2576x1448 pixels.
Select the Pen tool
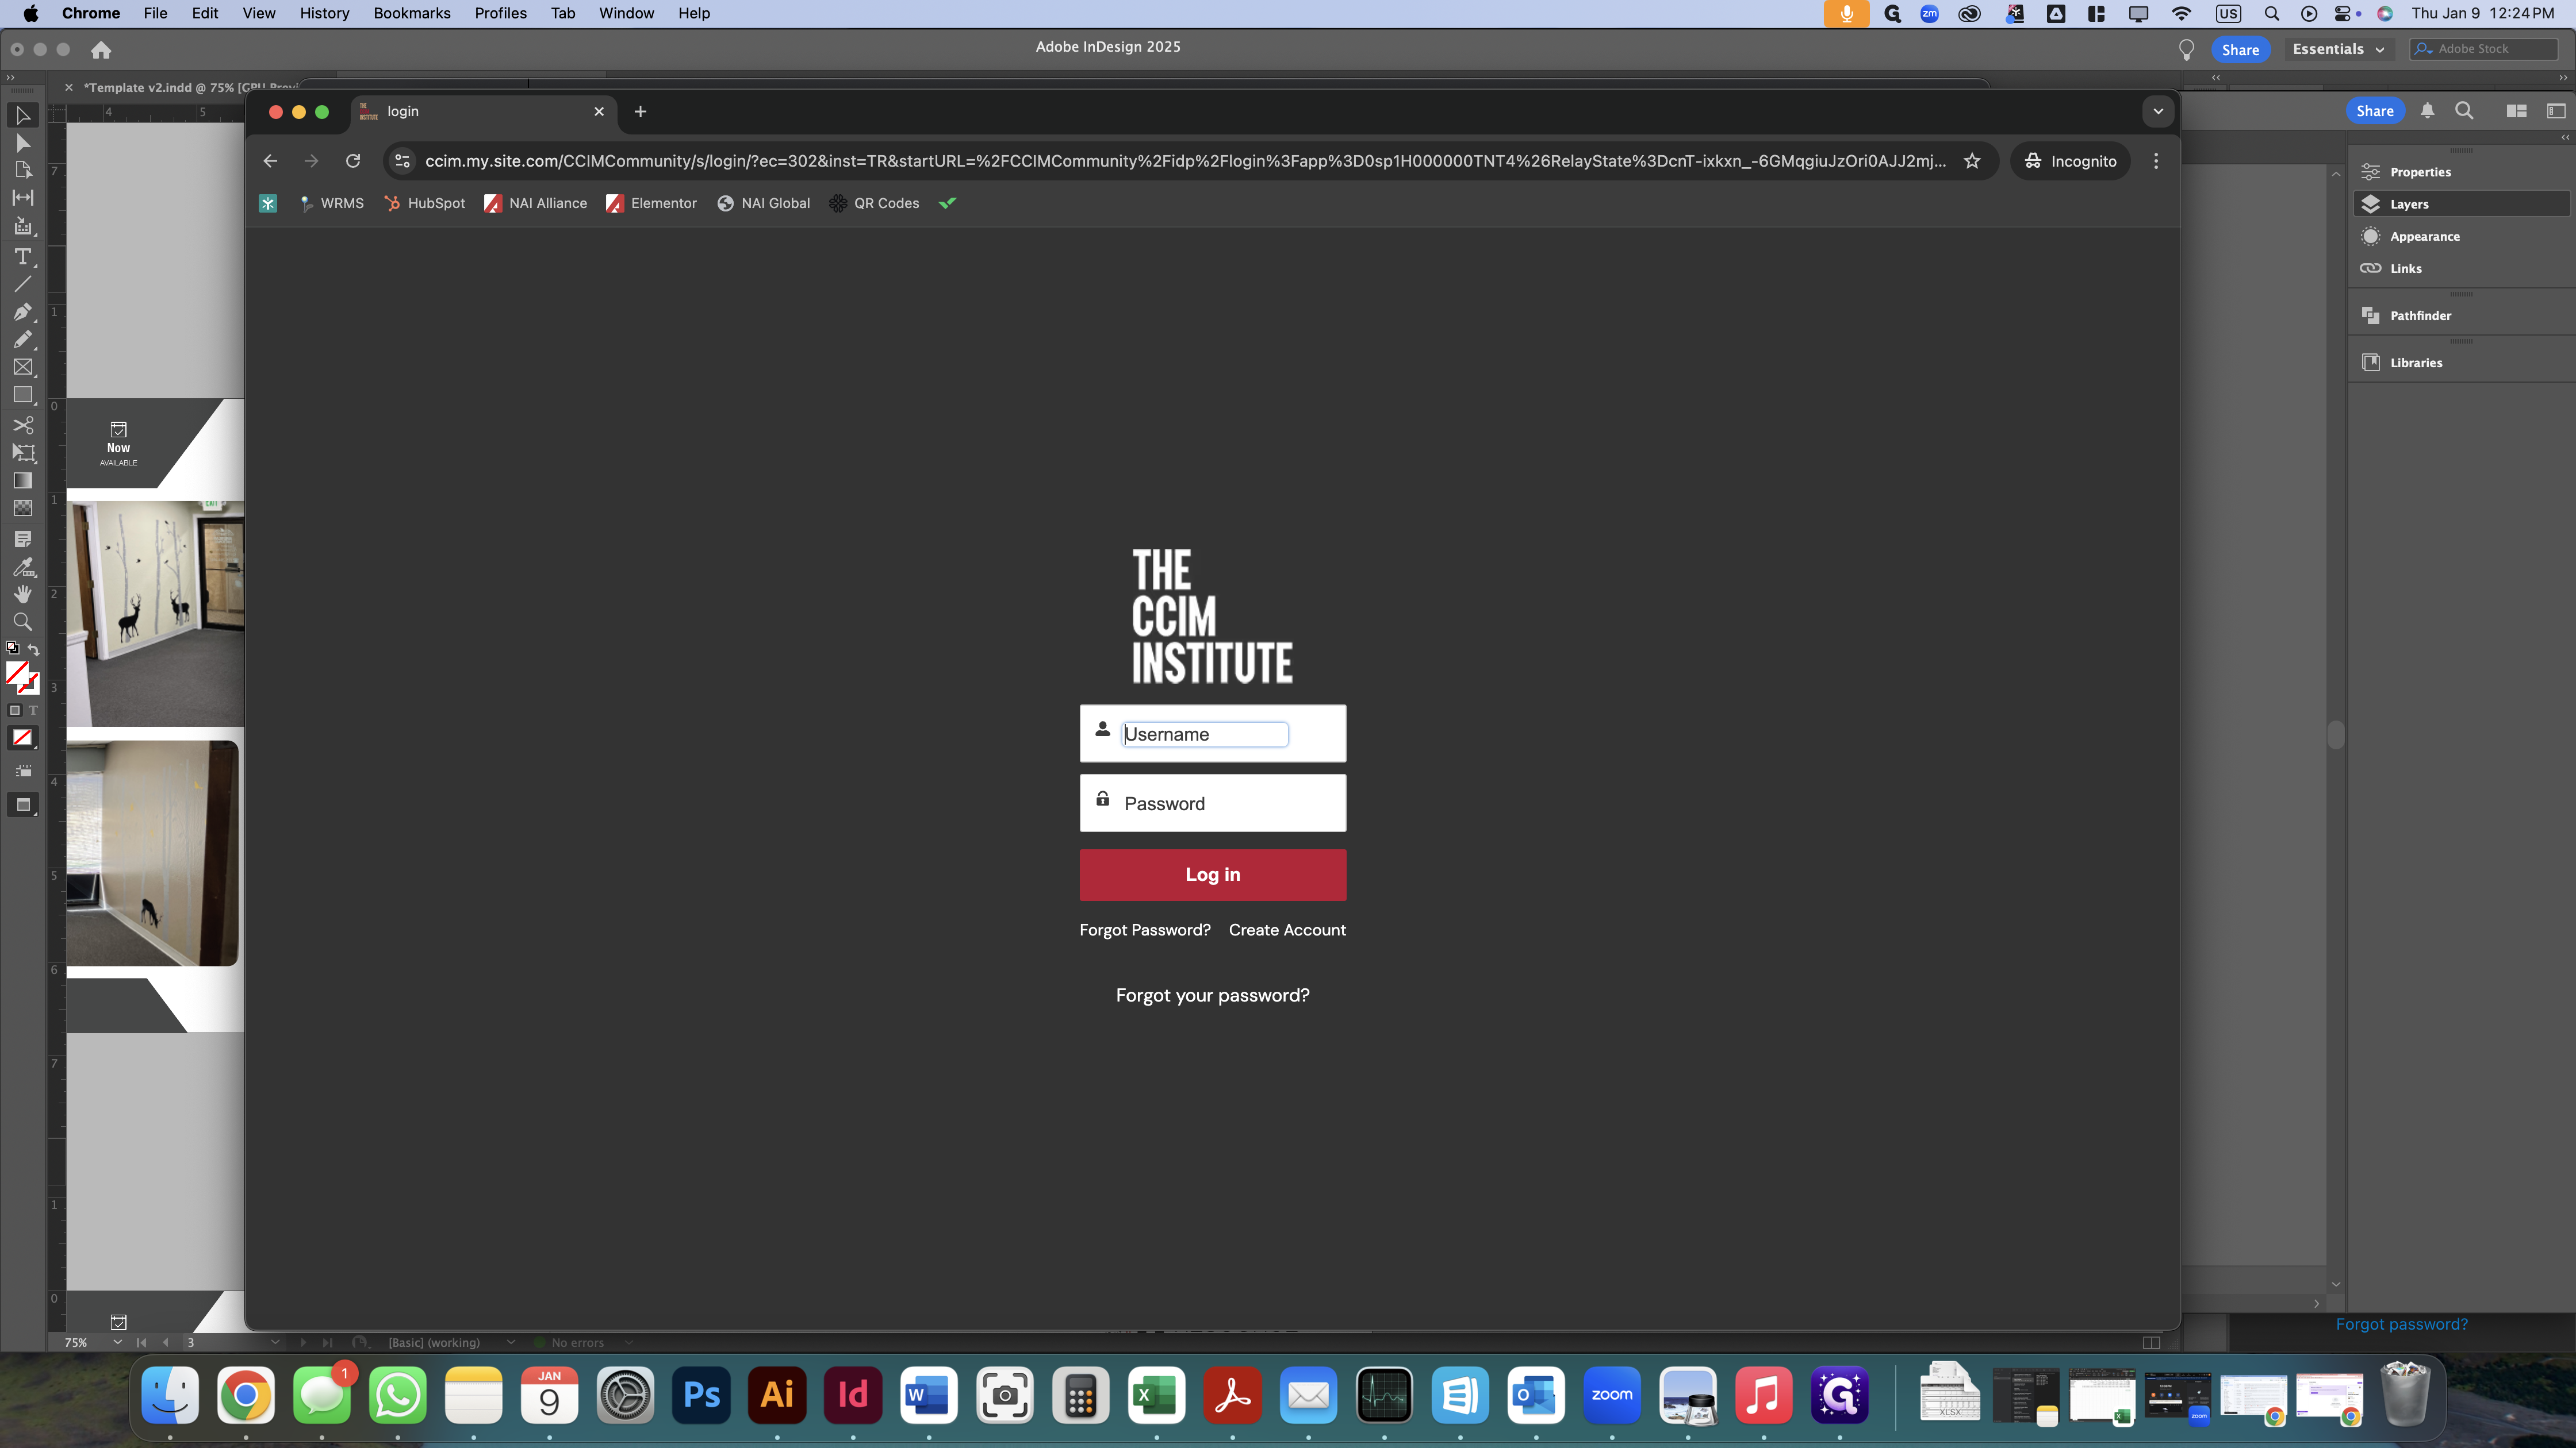(x=22, y=312)
